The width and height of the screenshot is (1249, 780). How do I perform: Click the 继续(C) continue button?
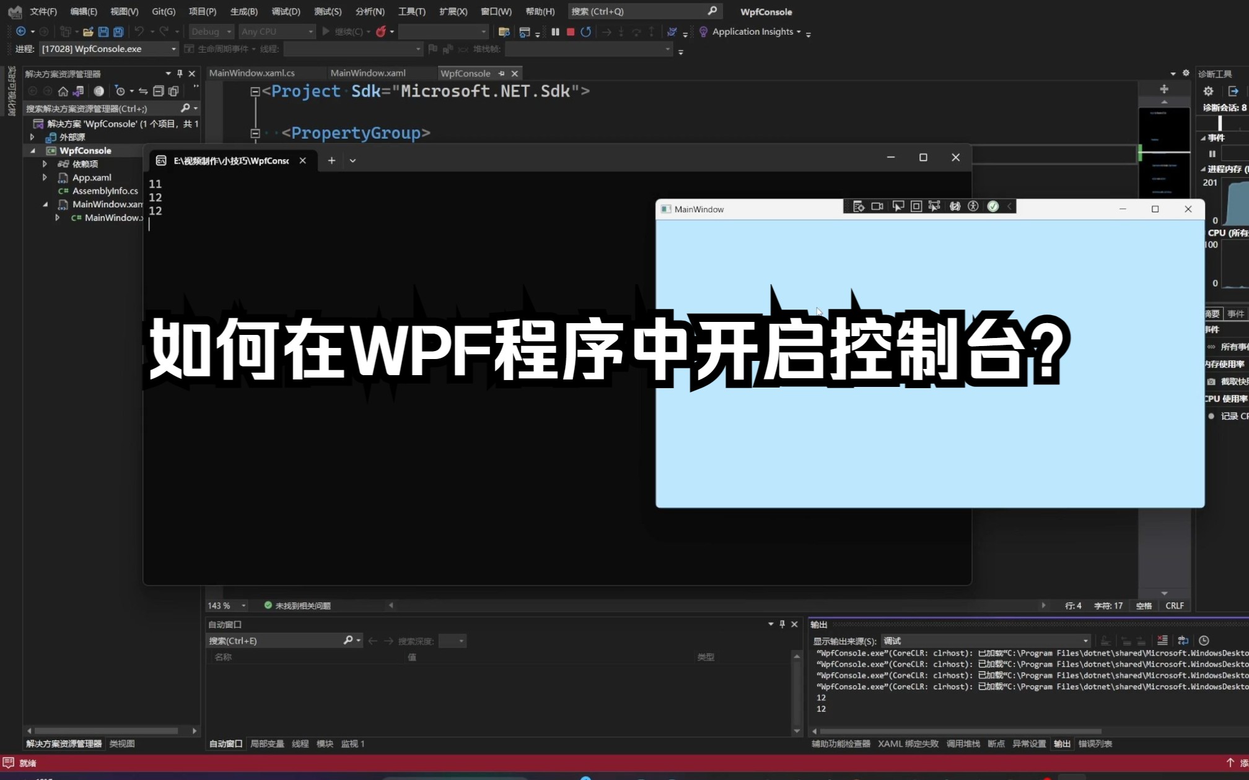(346, 32)
